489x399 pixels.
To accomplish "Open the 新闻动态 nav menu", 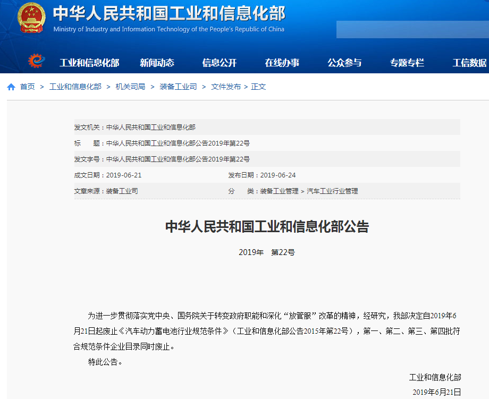I will (157, 63).
